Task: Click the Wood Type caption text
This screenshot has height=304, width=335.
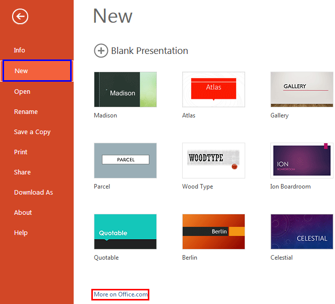Action: [x=198, y=187]
